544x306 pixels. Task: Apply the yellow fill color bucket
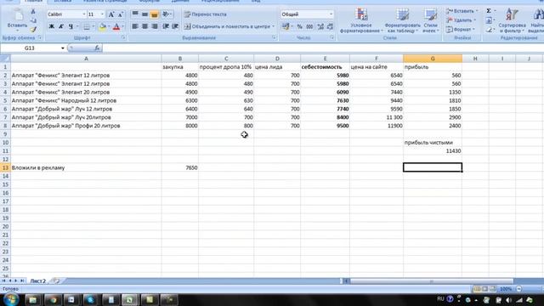(x=102, y=26)
